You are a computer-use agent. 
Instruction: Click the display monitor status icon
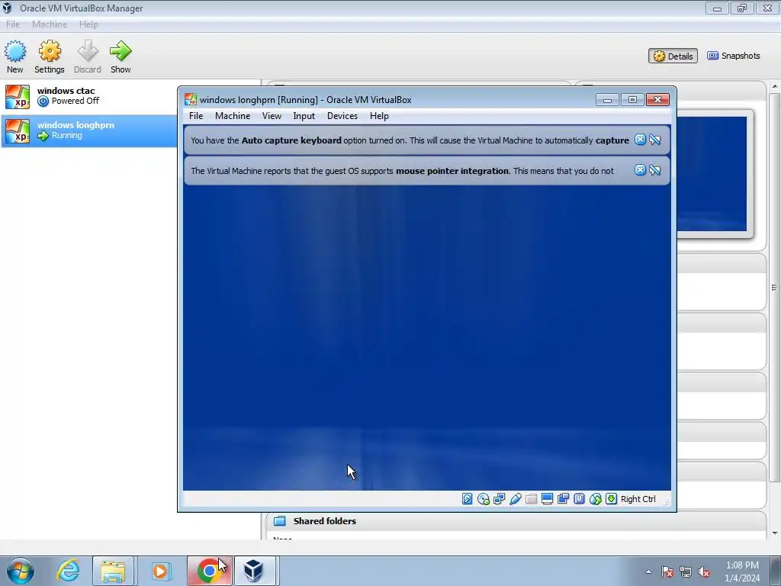coord(548,499)
